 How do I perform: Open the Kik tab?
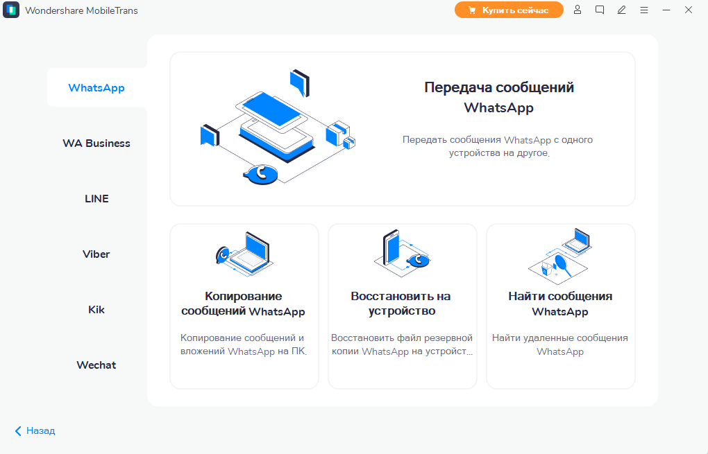point(96,309)
